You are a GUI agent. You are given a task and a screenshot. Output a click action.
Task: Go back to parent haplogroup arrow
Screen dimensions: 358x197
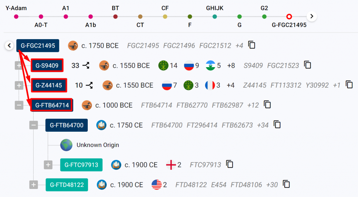(10, 45)
